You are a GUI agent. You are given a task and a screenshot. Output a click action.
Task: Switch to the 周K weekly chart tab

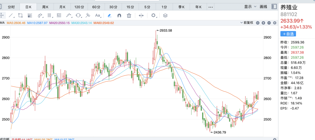[x=45, y=7]
